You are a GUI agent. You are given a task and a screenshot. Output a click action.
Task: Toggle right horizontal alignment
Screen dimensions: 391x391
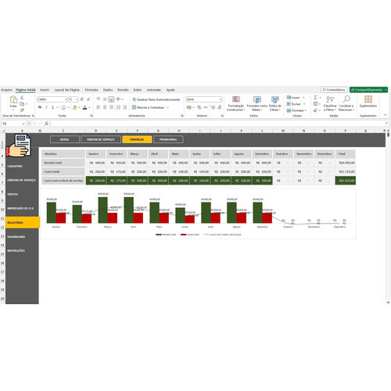pos(111,107)
